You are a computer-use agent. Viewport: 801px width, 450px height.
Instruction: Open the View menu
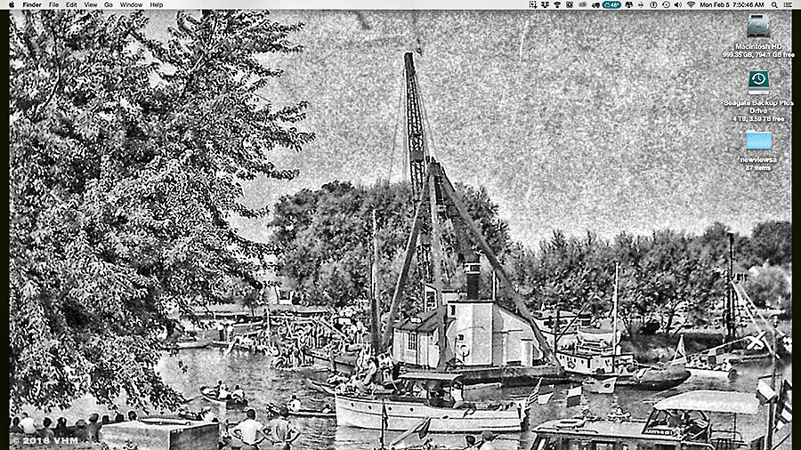click(x=91, y=4)
